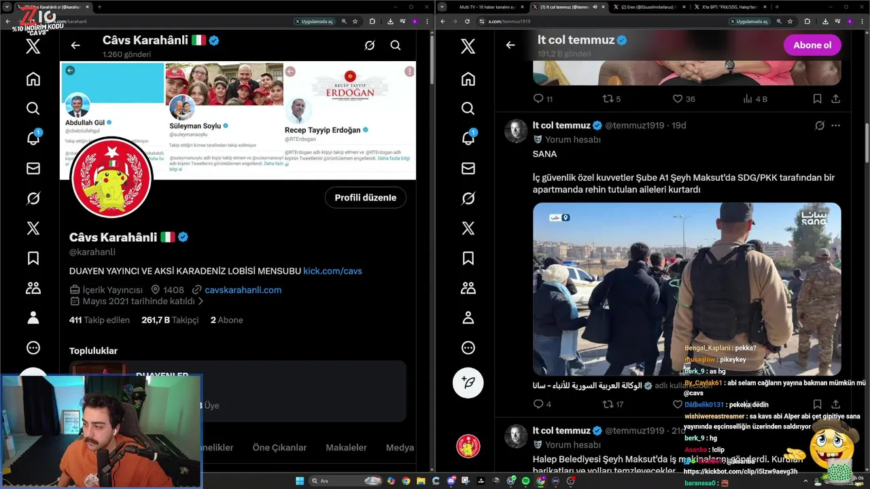This screenshot has width=870, height=489.
Task: Select Makaleler profile tab
Action: click(x=346, y=448)
